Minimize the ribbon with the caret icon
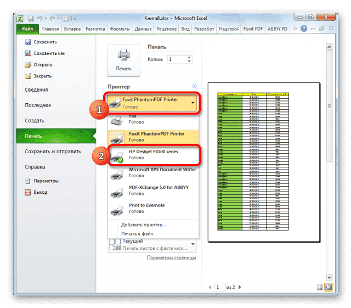 [x=295, y=29]
